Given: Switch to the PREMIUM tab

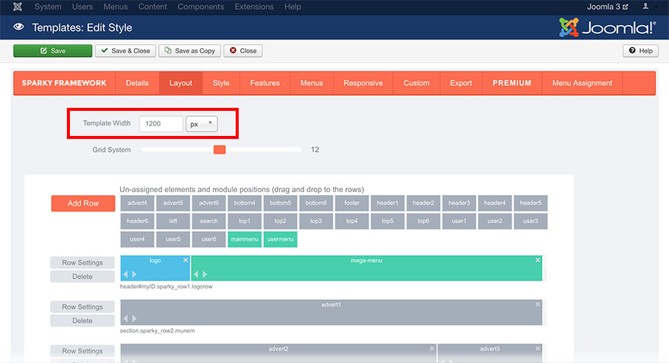Looking at the screenshot, I should point(512,83).
